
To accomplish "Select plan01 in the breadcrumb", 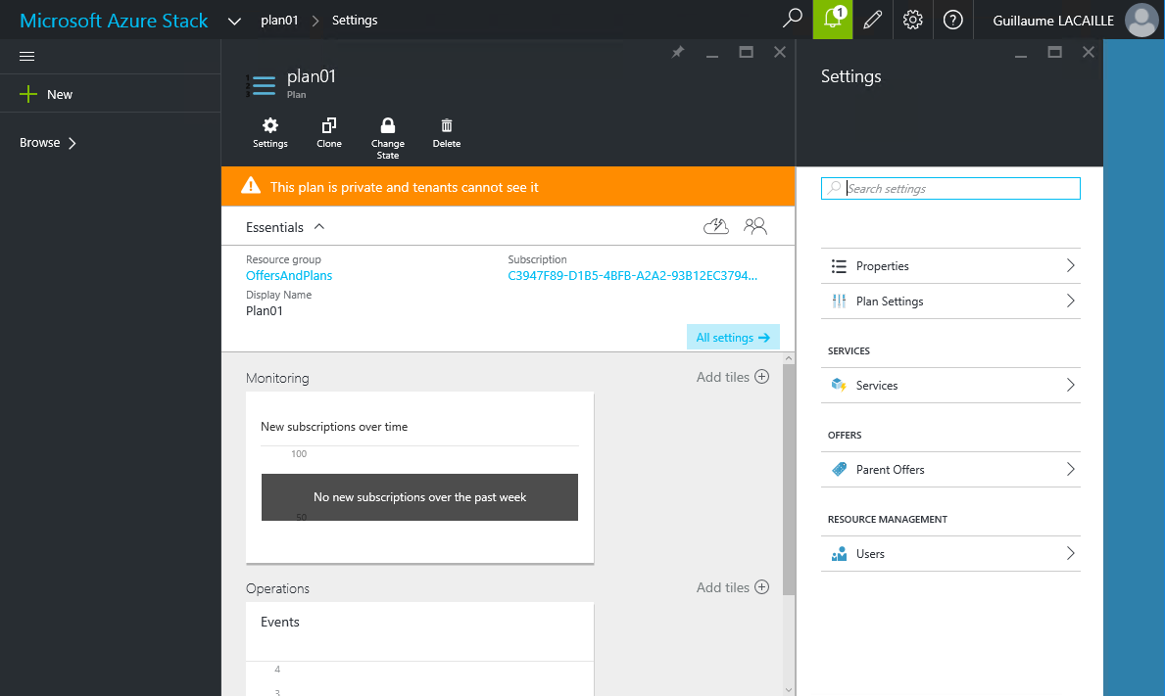I will (279, 20).
